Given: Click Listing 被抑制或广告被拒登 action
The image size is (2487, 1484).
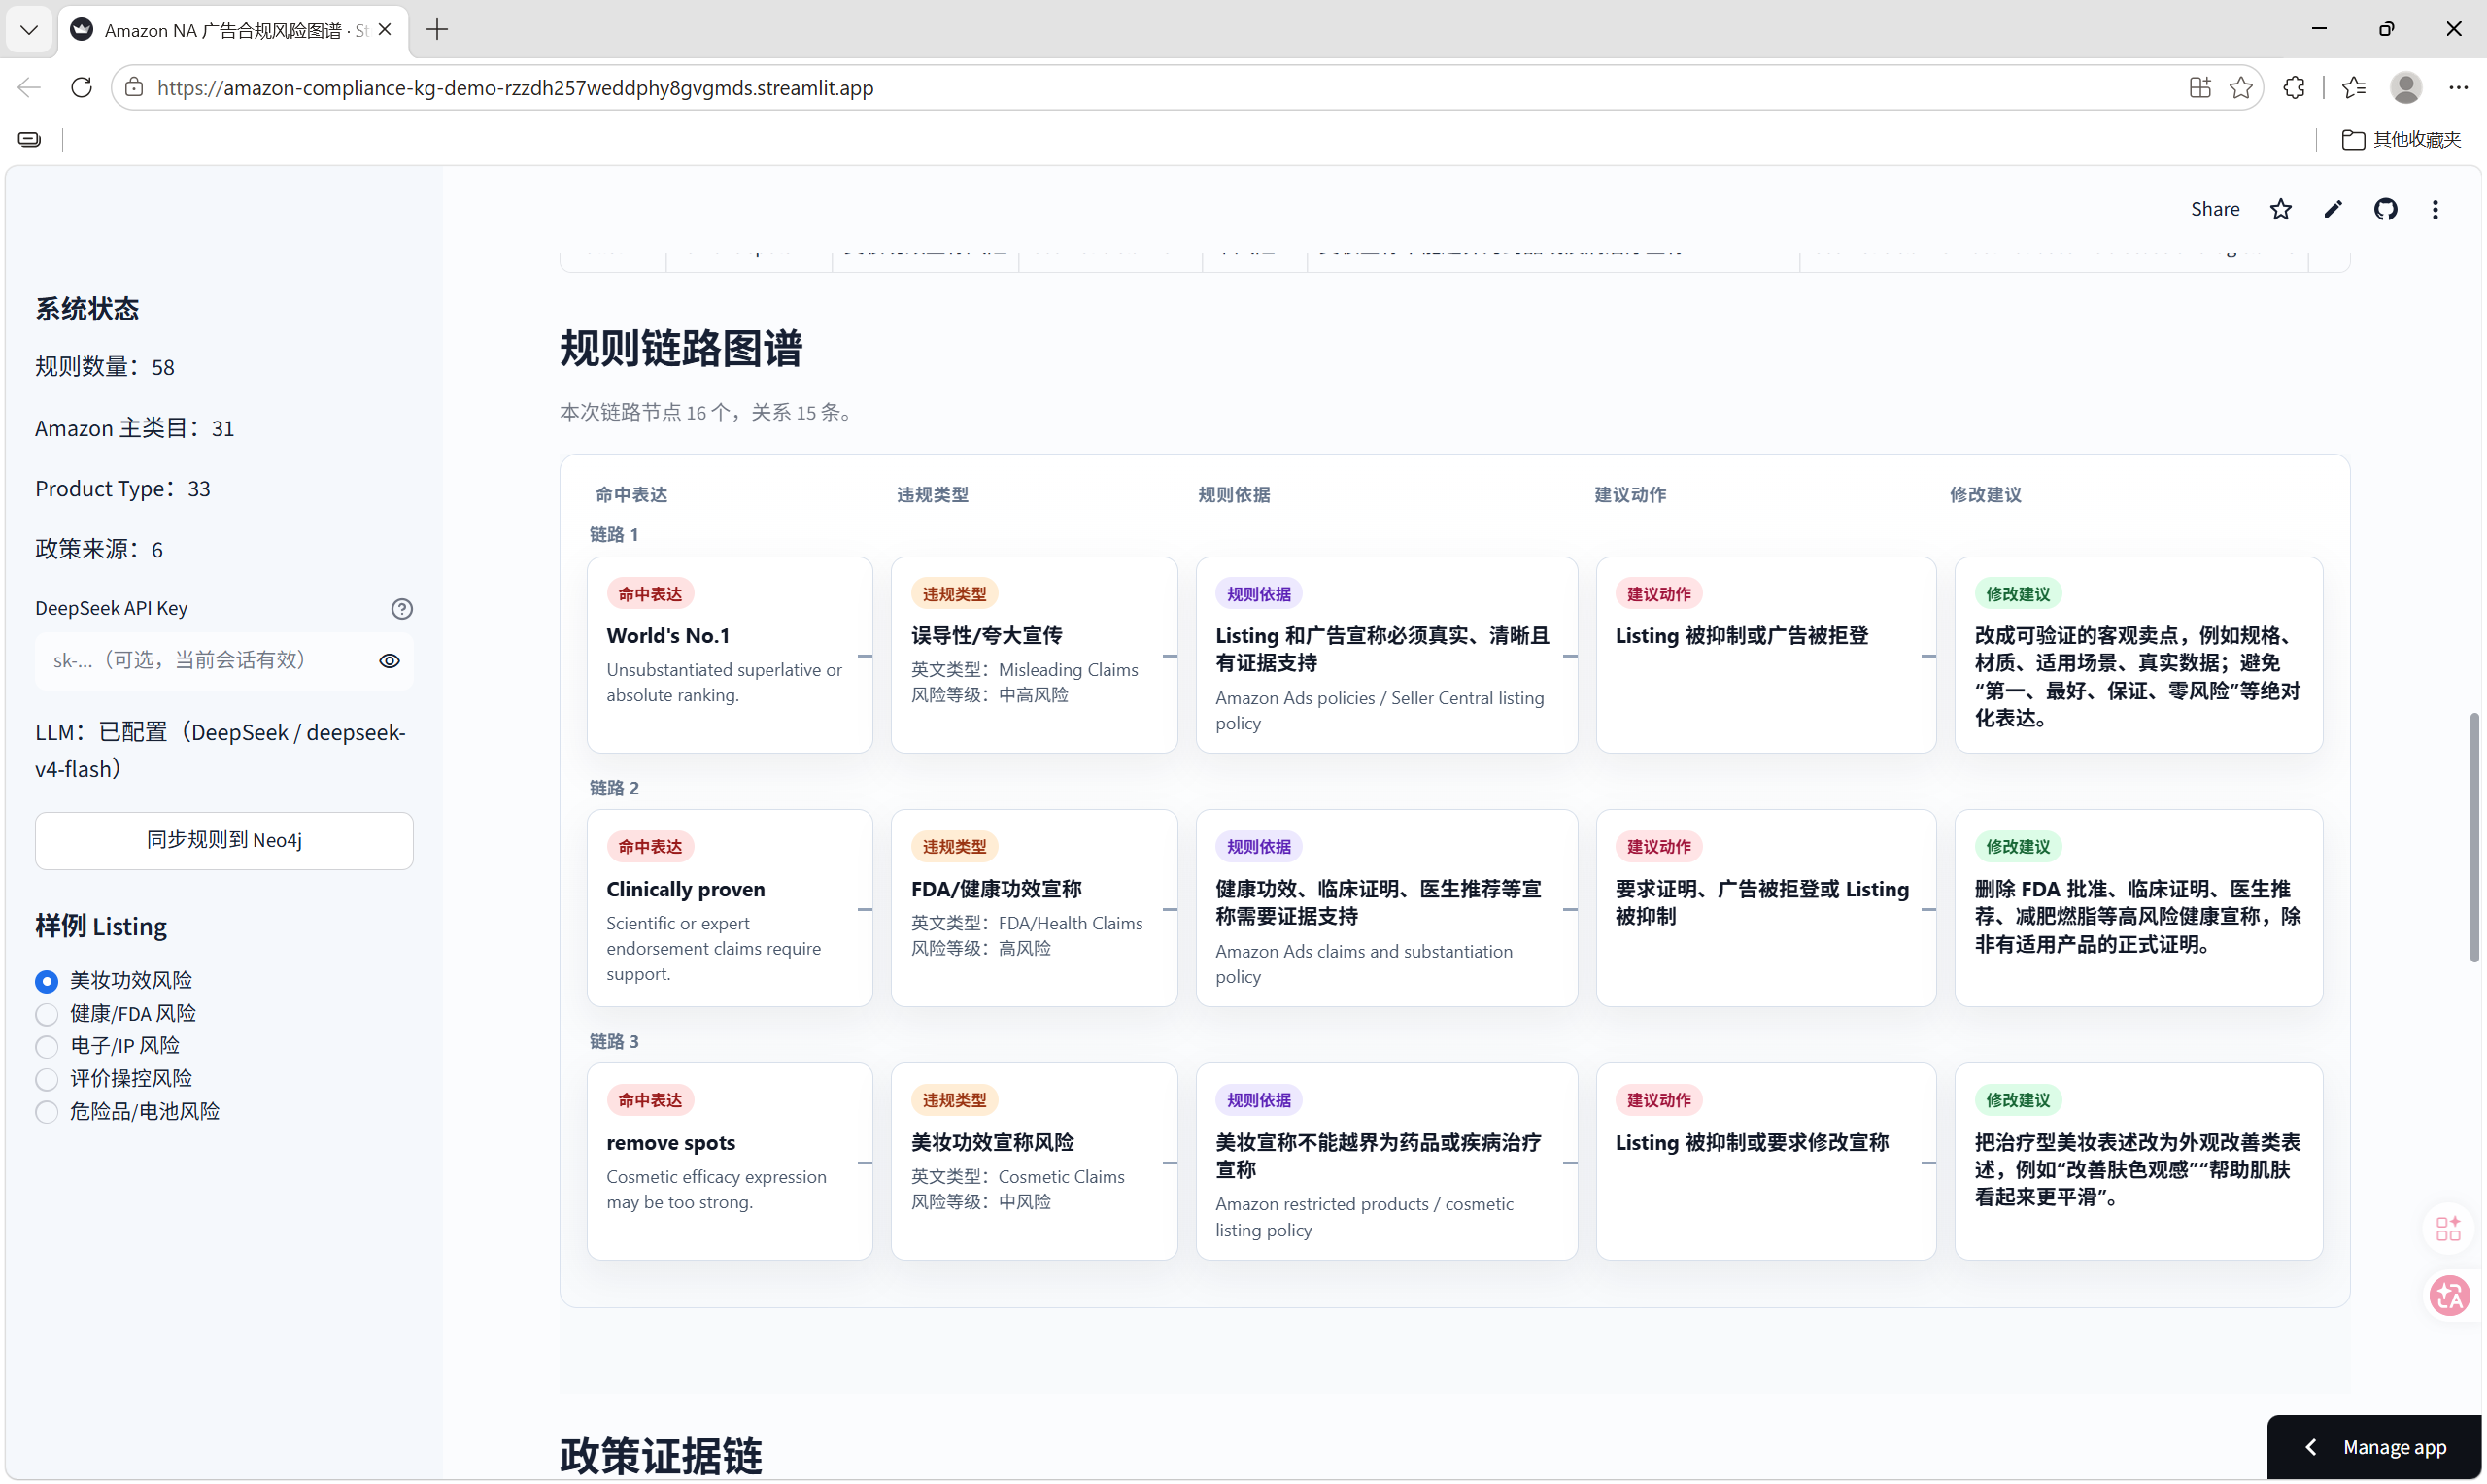Looking at the screenshot, I should point(1742,636).
